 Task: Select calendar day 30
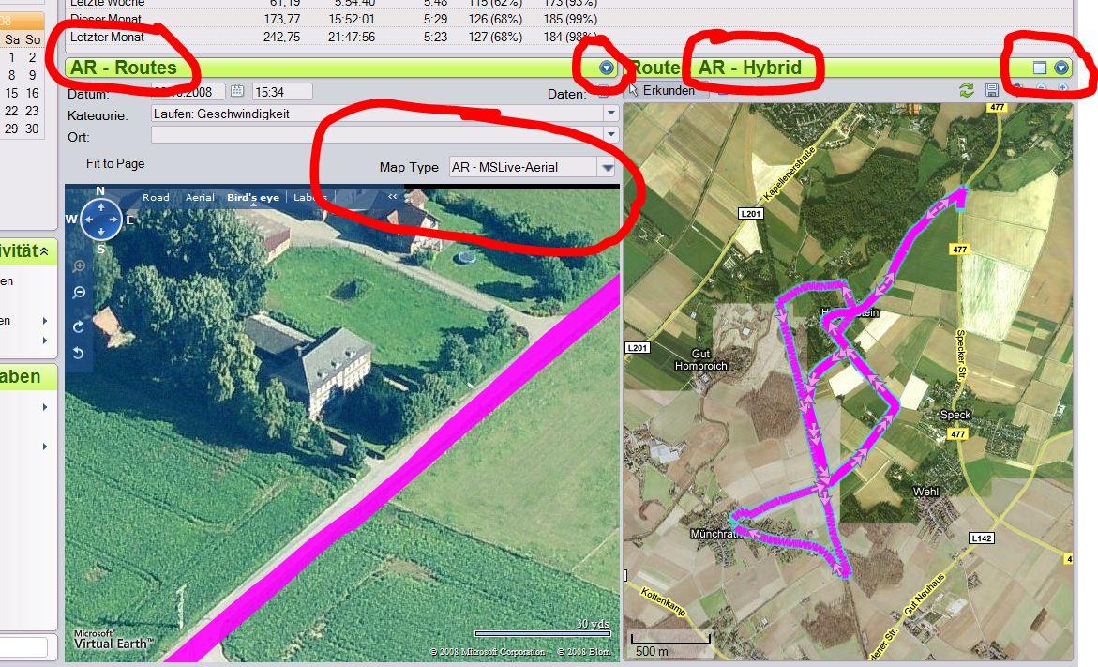pyautogui.click(x=32, y=129)
